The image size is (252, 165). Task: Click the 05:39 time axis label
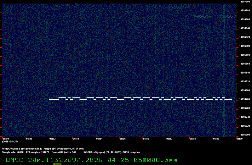(216, 139)
